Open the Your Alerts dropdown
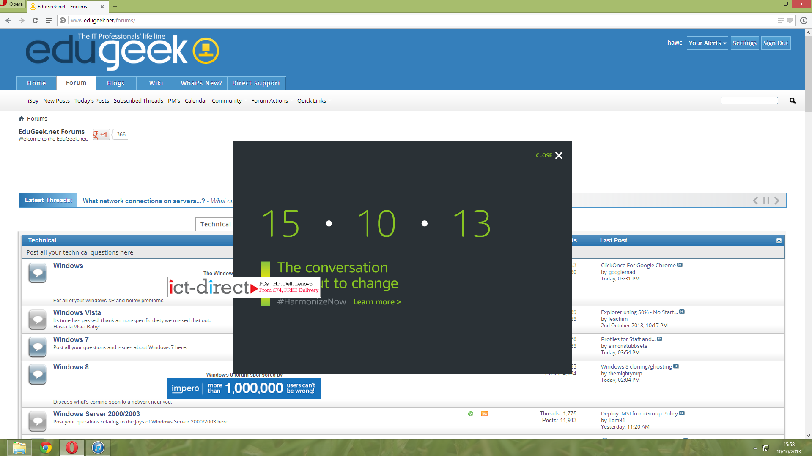 707,43
